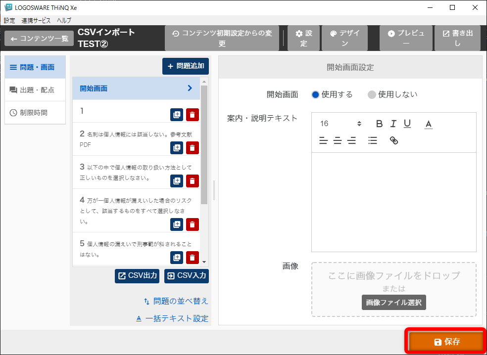This screenshot has height=355, width=487.
Task: Select the 使用する radio button
Action: click(x=316, y=94)
